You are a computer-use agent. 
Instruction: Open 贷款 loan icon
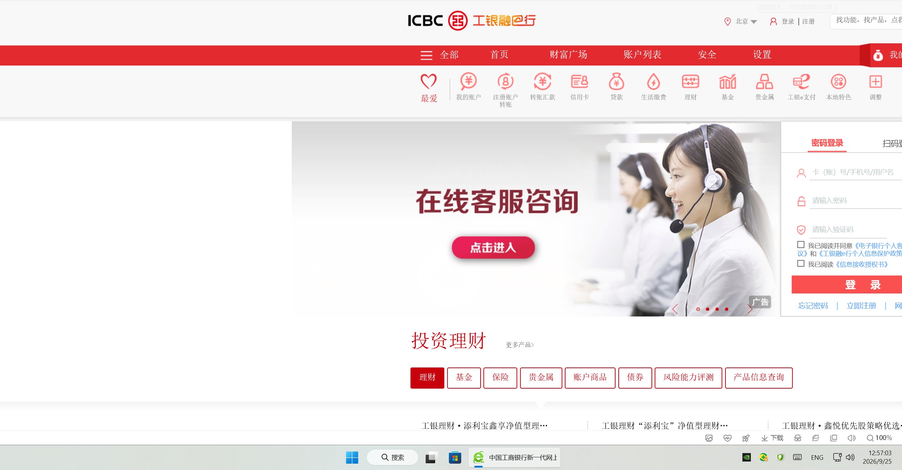coord(616,82)
